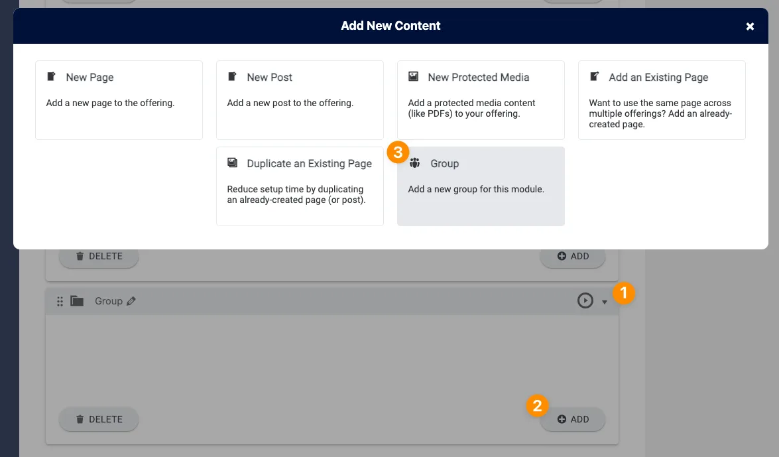Click 'Add a new post to the offering.' text

click(290, 103)
